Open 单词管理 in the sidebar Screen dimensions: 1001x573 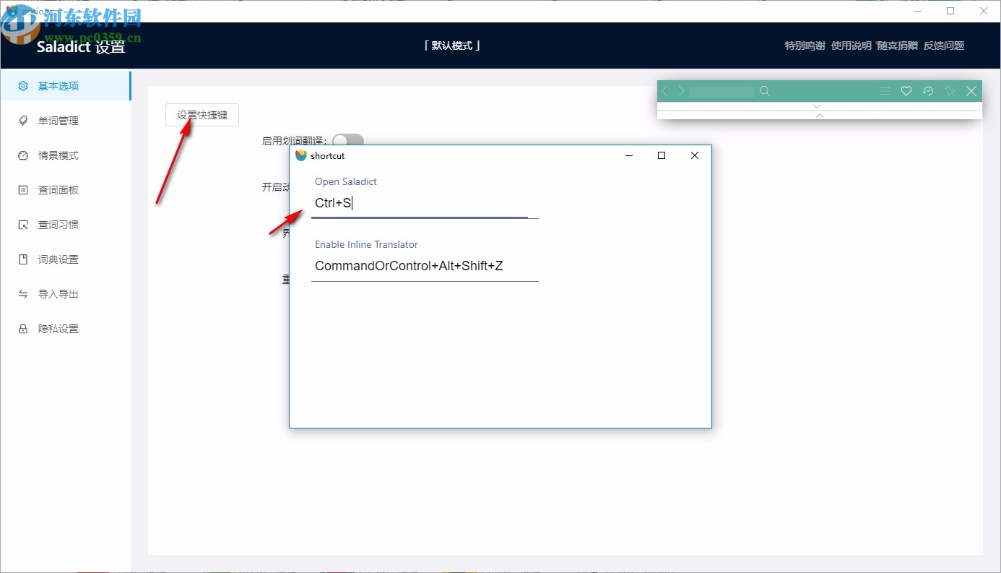click(65, 121)
